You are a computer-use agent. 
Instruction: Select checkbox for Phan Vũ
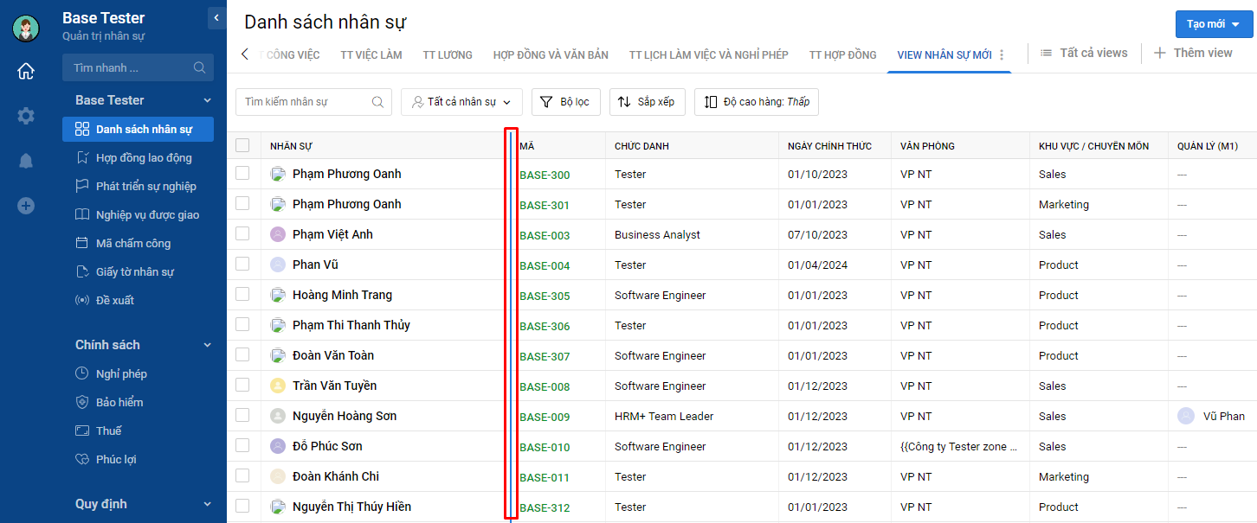pos(242,264)
